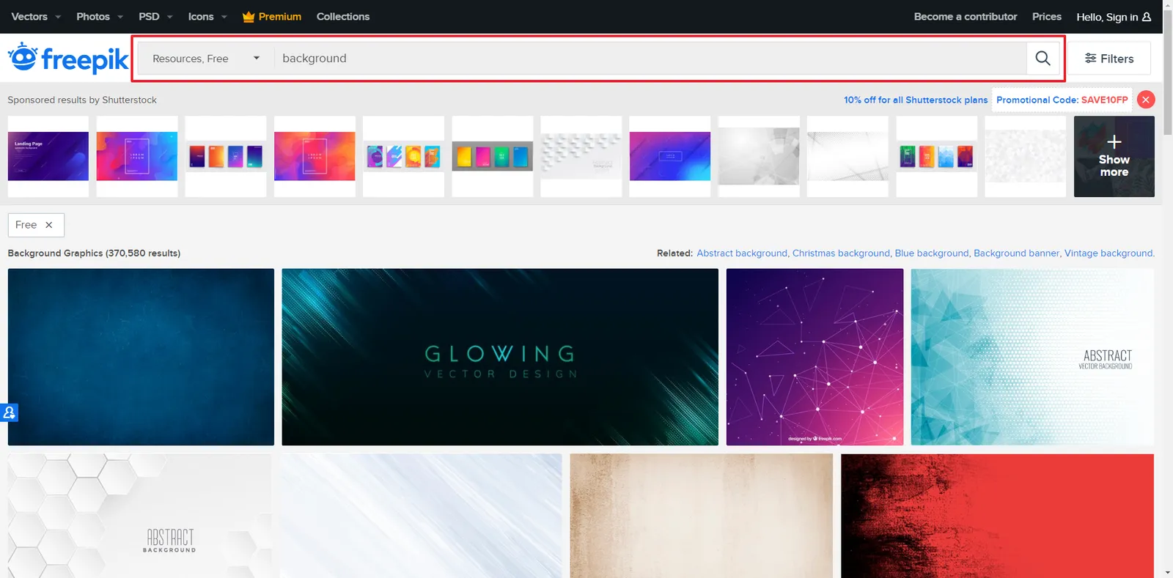Open the Filters panel
The image size is (1173, 578).
pos(1108,59)
